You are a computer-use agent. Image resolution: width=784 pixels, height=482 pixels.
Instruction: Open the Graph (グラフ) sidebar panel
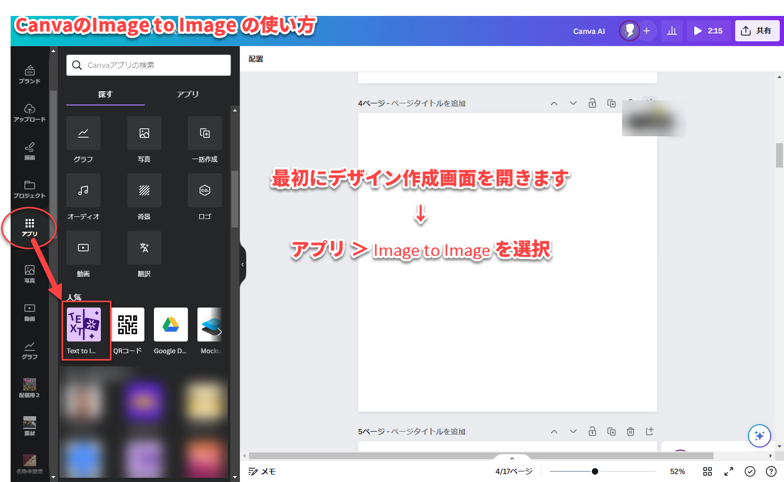coord(30,350)
